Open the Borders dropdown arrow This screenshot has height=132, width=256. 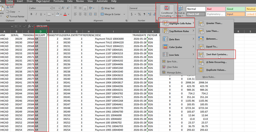53,14
